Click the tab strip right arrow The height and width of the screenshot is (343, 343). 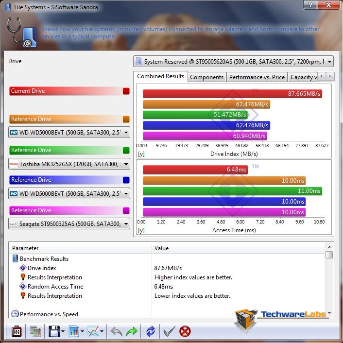tap(330, 76)
